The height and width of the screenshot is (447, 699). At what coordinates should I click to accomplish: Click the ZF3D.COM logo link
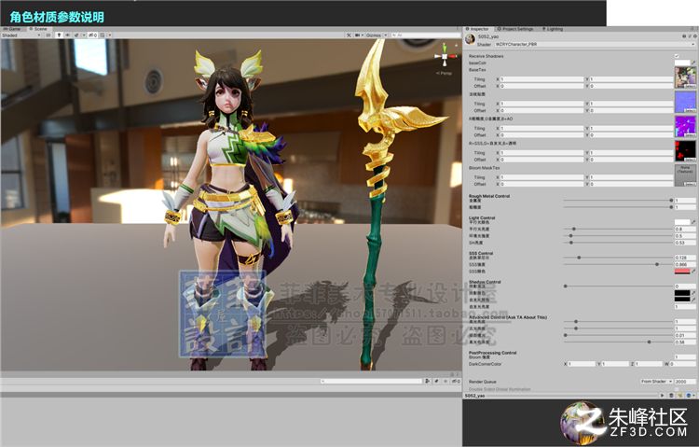[624, 424]
